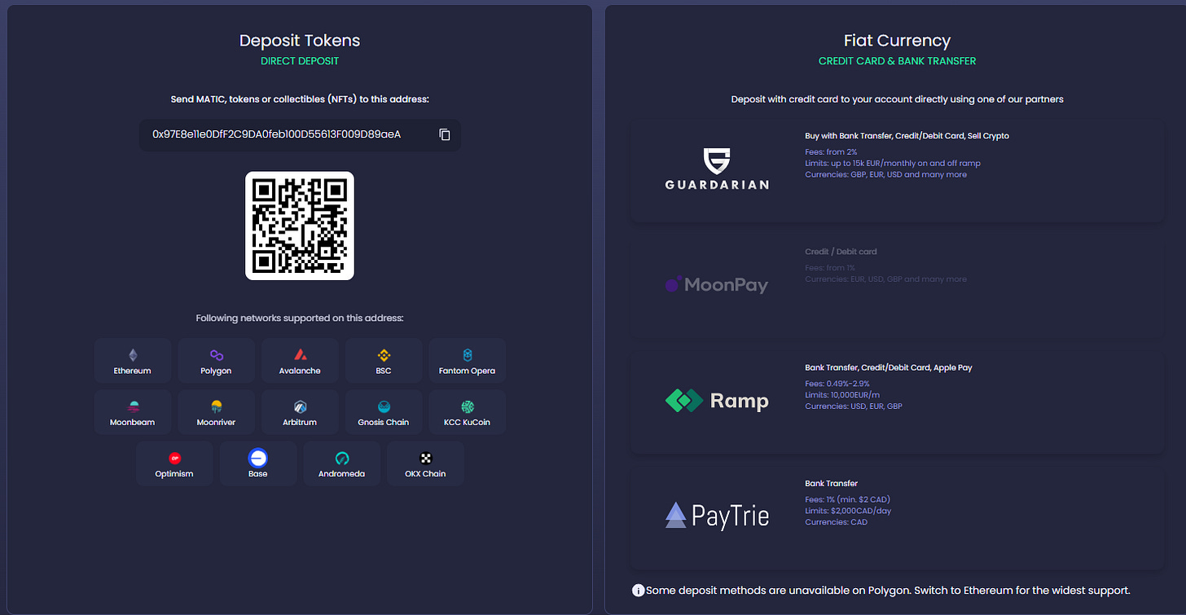Screen dimensions: 1186x615
Task: Click MoonPay 'Credit / Debit card' text
Action: click(x=841, y=252)
